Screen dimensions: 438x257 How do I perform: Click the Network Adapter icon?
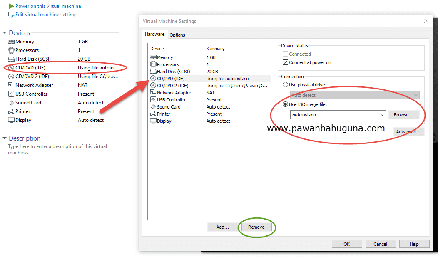coord(153,92)
